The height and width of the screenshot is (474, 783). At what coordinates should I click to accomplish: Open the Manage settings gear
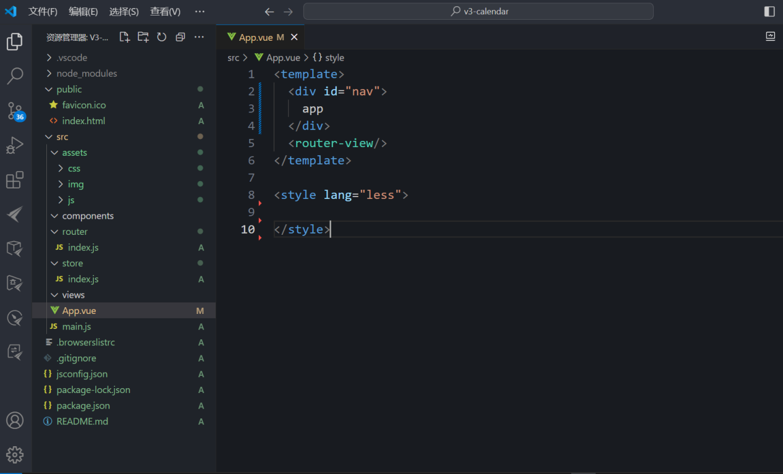[15, 455]
